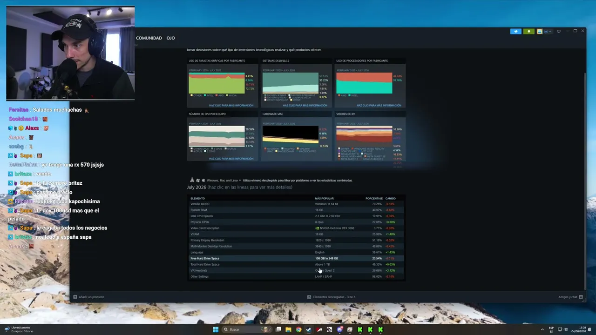Open the Windows Start menu

tap(216, 329)
